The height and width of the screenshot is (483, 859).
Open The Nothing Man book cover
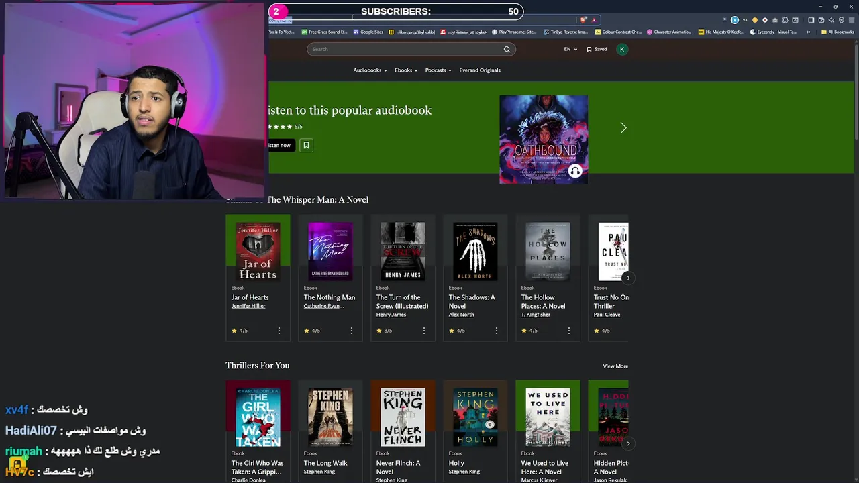tap(330, 251)
